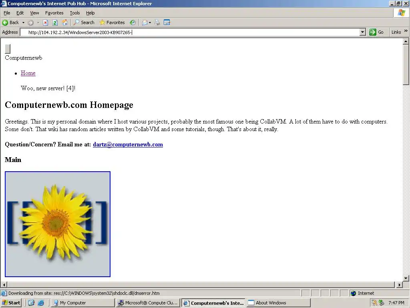Click the dartz@computernewb.com email link
410x308 pixels.
point(128,144)
